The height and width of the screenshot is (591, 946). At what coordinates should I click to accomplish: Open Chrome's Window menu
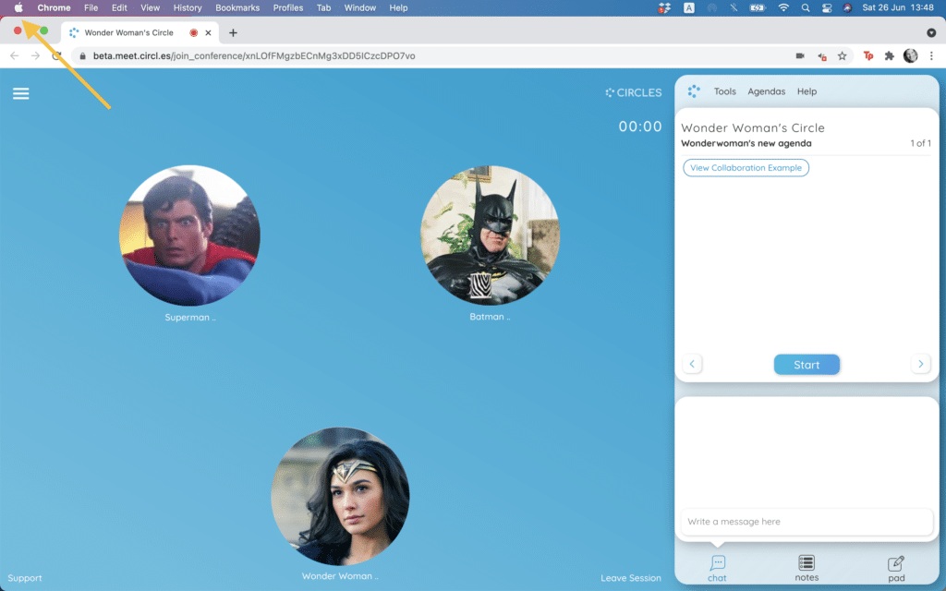tap(359, 7)
